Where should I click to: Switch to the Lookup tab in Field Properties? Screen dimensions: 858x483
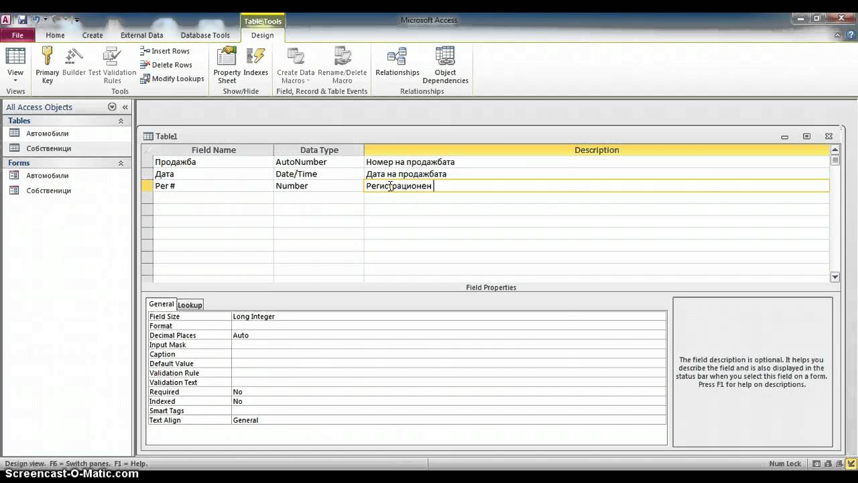pyautogui.click(x=190, y=305)
